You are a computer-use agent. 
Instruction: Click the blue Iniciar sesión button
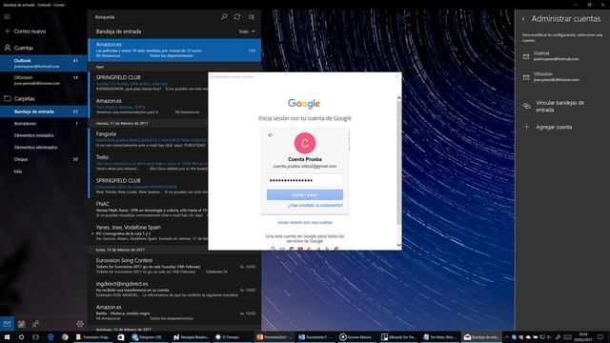coord(305,194)
